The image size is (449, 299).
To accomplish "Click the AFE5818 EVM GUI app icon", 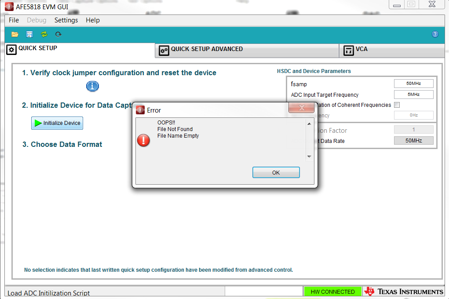I will point(9,7).
